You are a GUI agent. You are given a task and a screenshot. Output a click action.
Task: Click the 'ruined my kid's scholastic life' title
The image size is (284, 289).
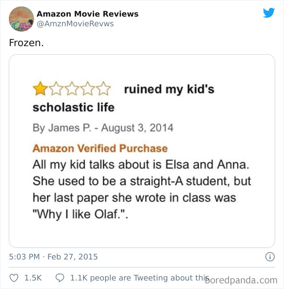coord(169,89)
